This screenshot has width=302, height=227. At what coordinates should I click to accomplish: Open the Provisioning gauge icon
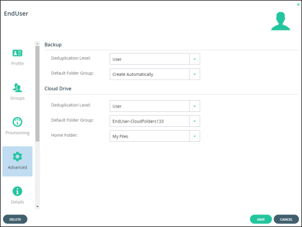coord(17,122)
